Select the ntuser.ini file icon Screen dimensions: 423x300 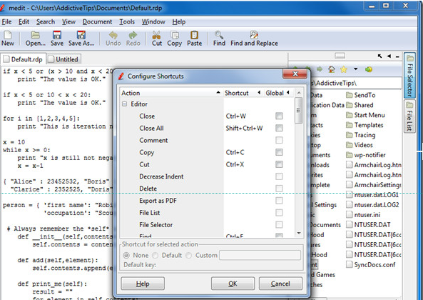pyautogui.click(x=350, y=215)
